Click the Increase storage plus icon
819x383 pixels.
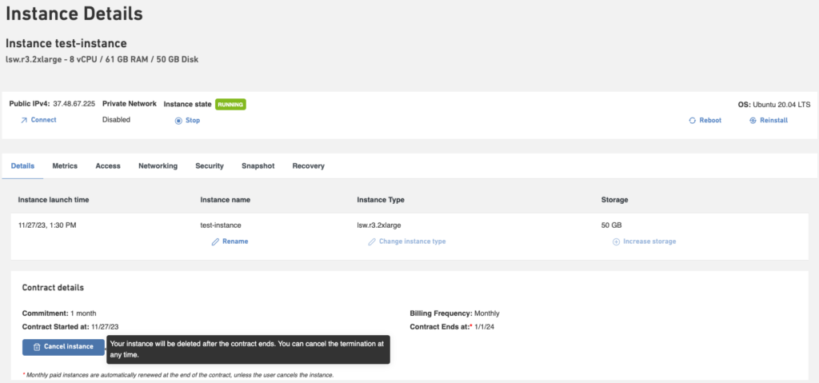pyautogui.click(x=616, y=242)
